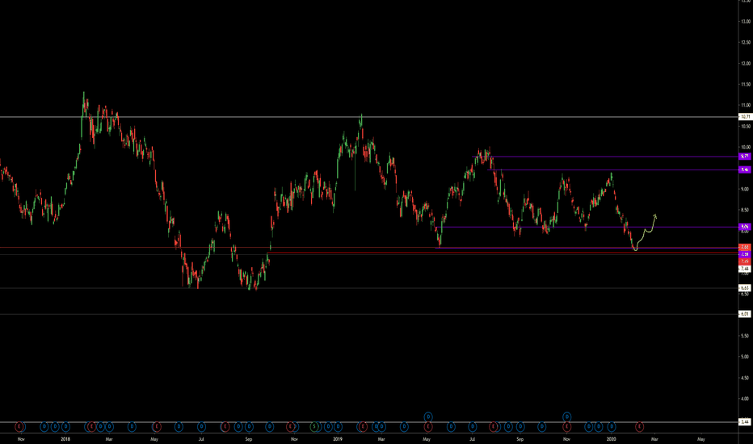The image size is (753, 444).
Task: Select the purple 9.77 price label
Action: pos(745,157)
